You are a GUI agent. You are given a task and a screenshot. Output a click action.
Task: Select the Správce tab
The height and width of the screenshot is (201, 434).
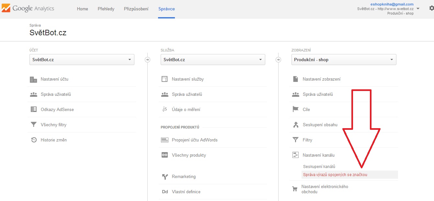point(166,9)
